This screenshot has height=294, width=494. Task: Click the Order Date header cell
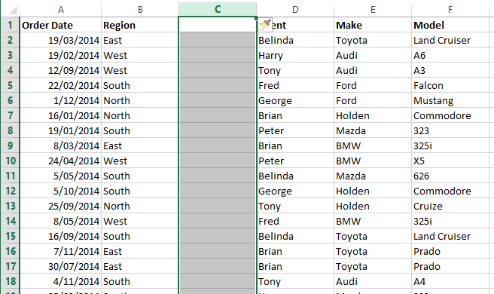point(61,25)
